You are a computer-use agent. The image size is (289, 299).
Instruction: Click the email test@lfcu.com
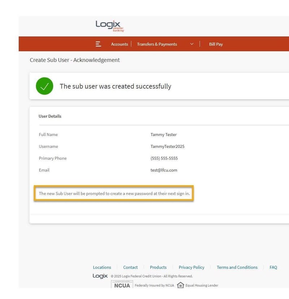point(164,170)
